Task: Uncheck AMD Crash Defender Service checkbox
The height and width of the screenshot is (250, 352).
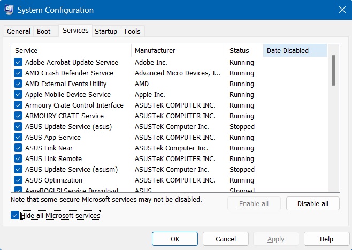Action: pos(18,73)
